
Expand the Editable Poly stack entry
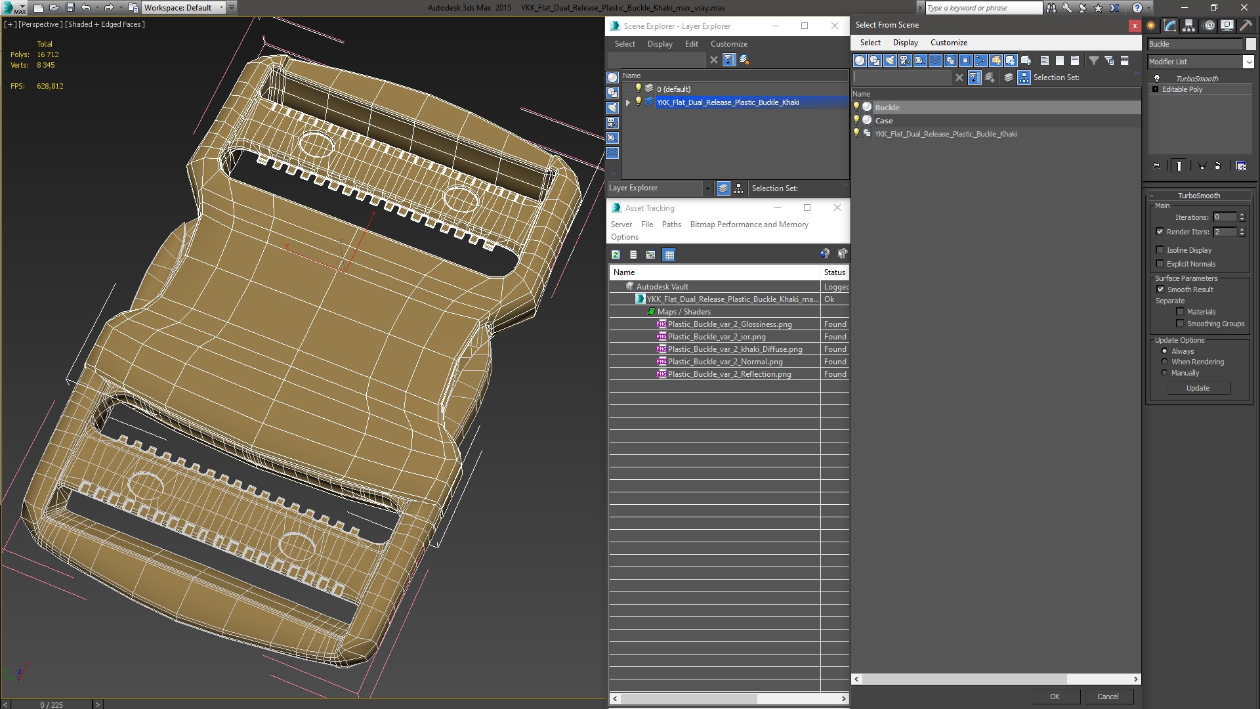(1155, 89)
